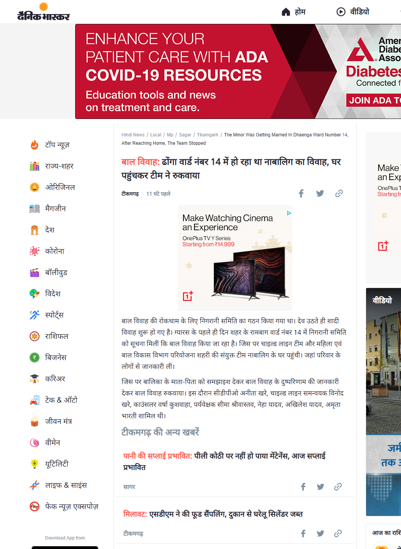The height and width of the screenshot is (549, 401).
Task: Click the देश India Gate icon
Action: [35, 230]
